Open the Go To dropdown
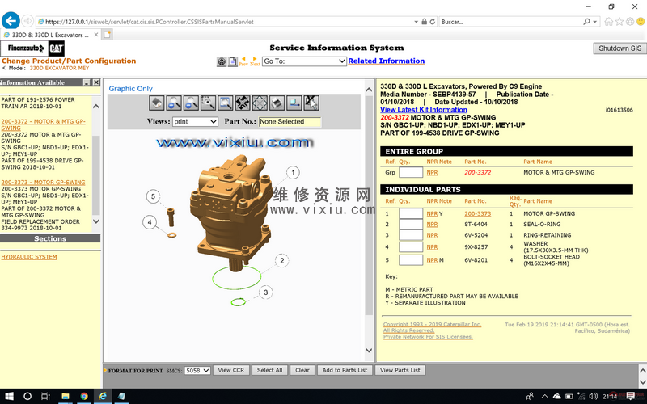Viewport: 647px width, 404px height. [304, 61]
